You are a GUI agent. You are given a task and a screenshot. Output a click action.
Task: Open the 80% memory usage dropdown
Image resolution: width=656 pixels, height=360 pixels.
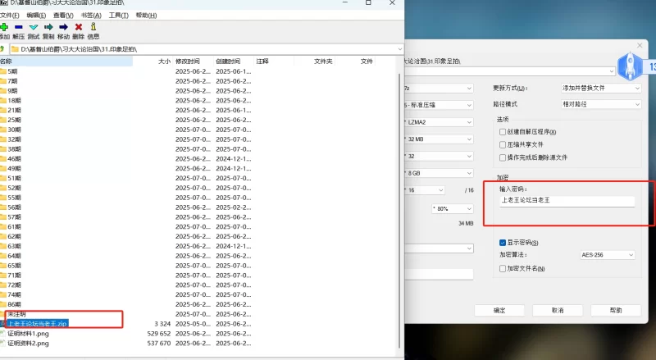click(453, 208)
